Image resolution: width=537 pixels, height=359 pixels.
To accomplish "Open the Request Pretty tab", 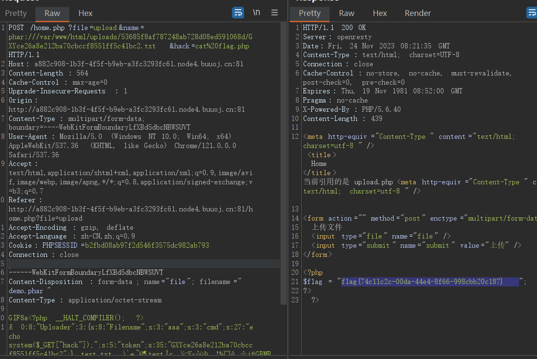I will pyautogui.click(x=16, y=14).
